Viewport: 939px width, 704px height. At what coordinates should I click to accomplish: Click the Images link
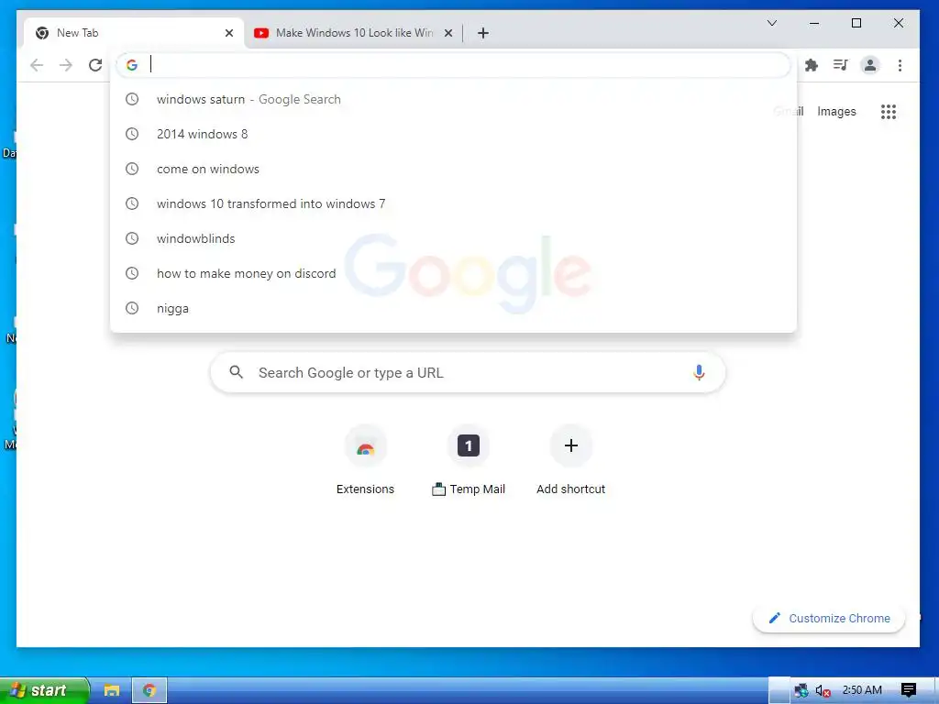pos(836,111)
